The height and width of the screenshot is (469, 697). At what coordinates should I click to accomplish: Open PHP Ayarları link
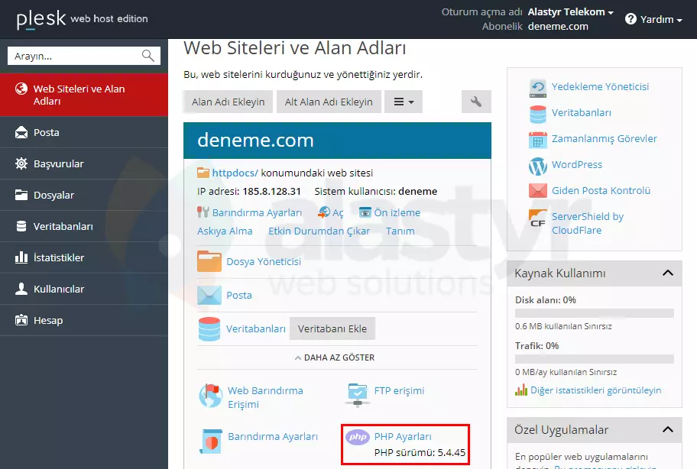403,437
